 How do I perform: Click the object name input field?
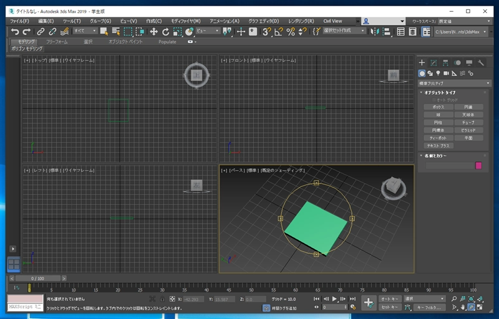(x=450, y=165)
